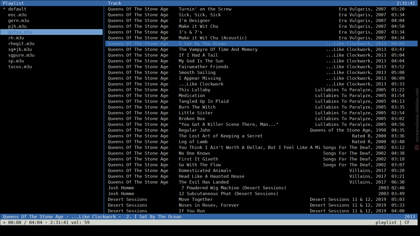420x236 pixels.
Task: Open the eoc.m3u playlist
Action: pos(51,15)
